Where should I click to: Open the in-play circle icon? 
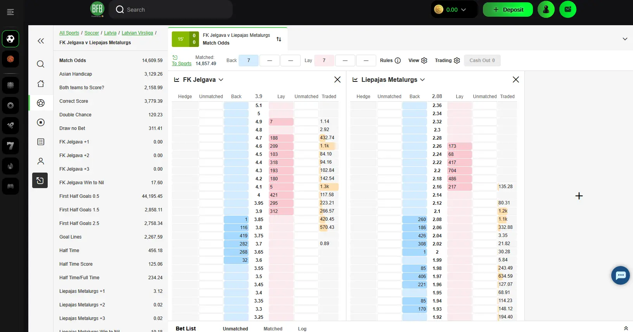point(41,122)
